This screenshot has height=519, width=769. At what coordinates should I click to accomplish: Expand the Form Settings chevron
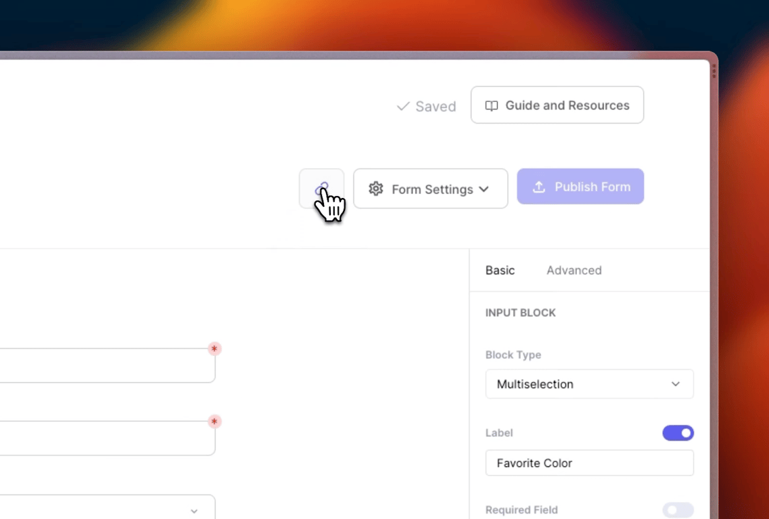point(484,189)
